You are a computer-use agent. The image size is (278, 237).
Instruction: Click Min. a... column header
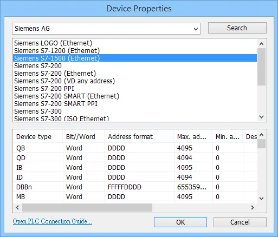click(x=228, y=136)
